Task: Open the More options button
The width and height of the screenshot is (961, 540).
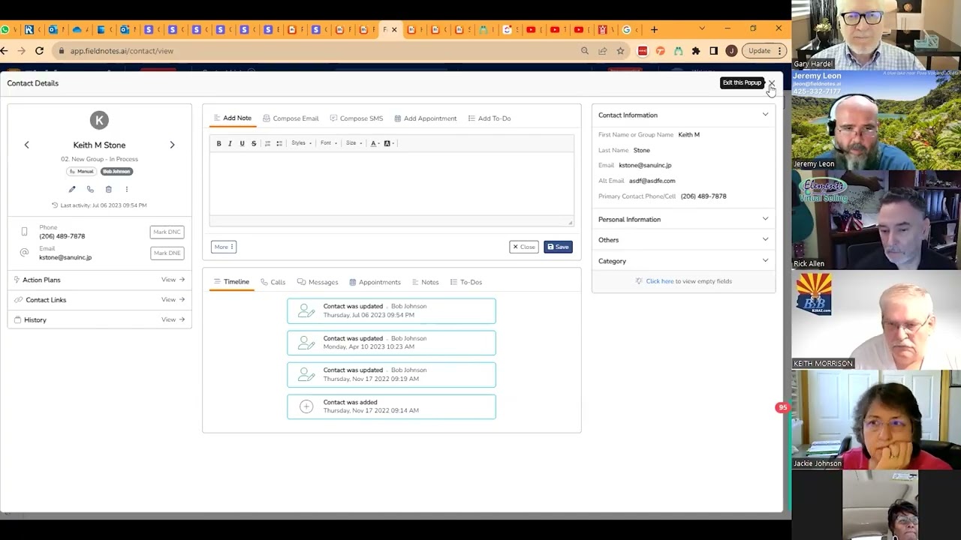Action: click(224, 247)
